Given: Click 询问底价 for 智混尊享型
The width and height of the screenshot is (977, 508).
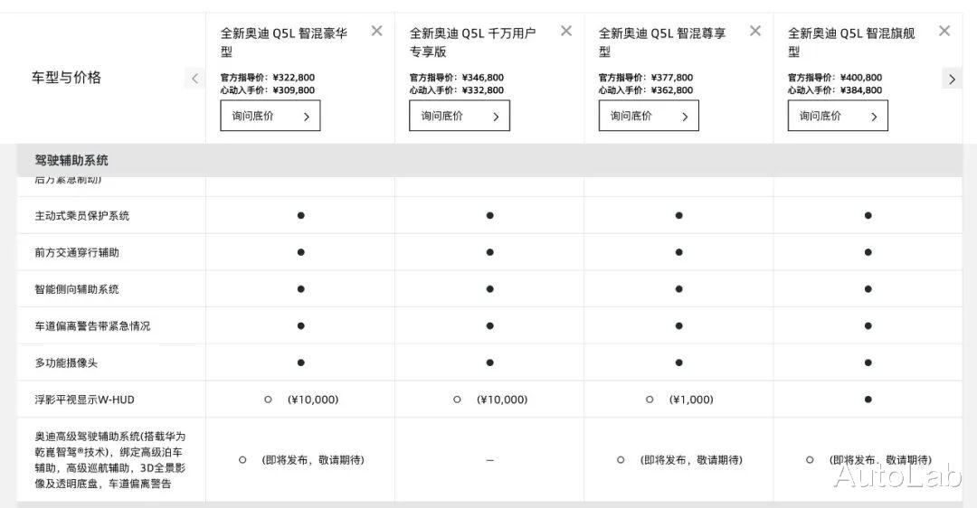Looking at the screenshot, I should (x=649, y=116).
